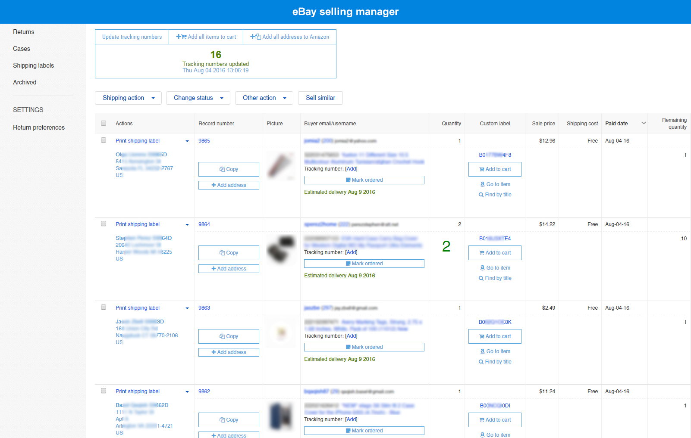
Task: Open record number 9863 link
Action: pyautogui.click(x=204, y=308)
